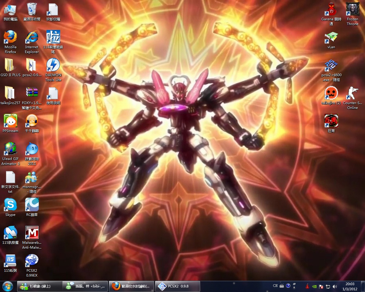Open the Windows Start menu

point(8,286)
